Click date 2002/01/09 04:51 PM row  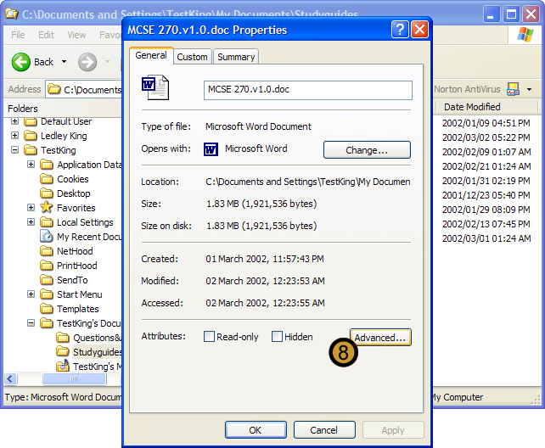point(486,123)
